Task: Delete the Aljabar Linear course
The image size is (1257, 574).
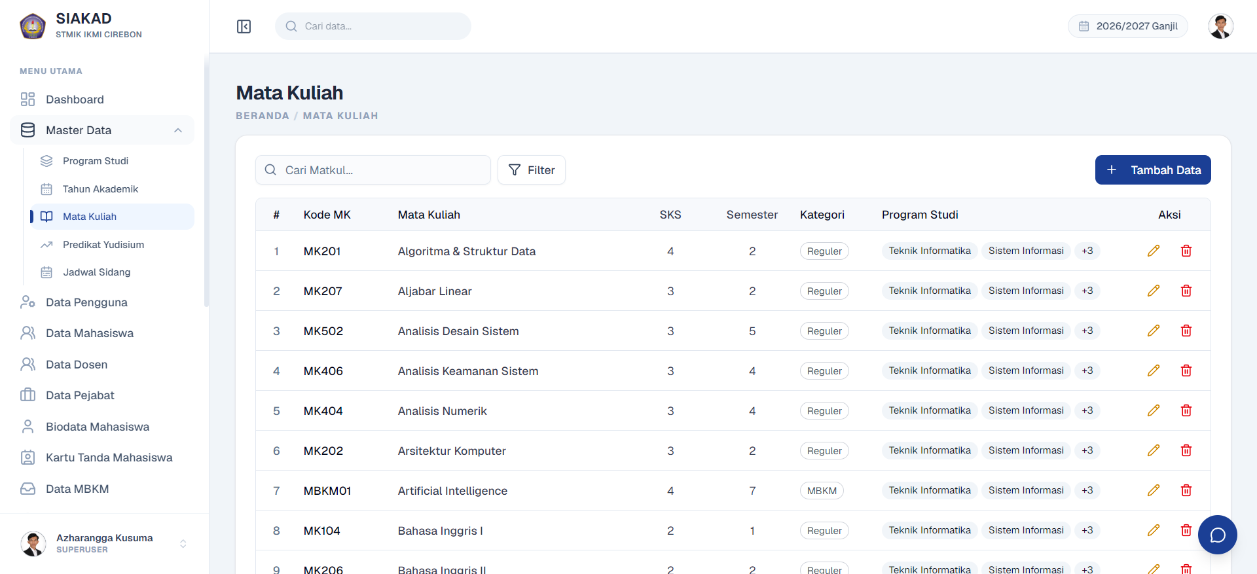Action: (x=1186, y=291)
